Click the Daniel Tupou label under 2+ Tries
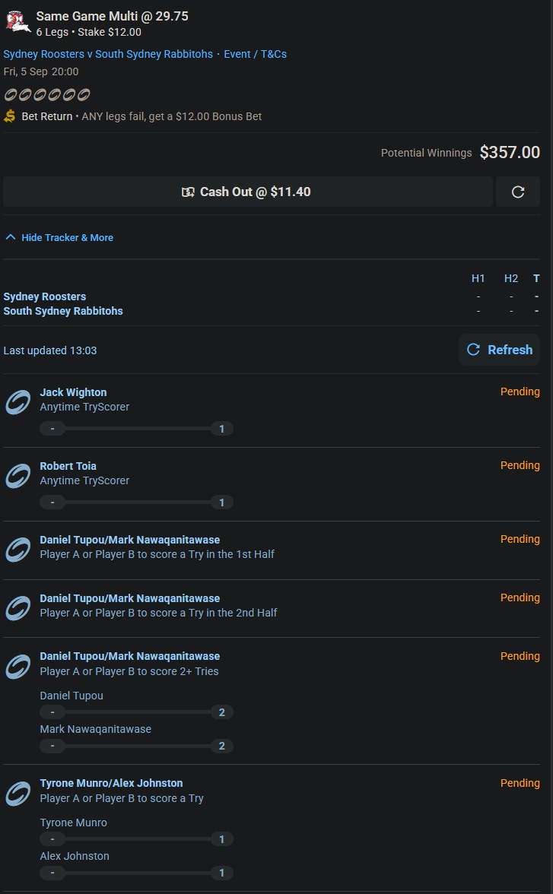This screenshot has height=894, width=553. point(72,696)
